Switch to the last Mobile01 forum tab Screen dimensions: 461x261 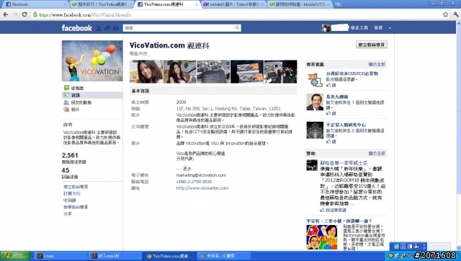coord(300,4)
